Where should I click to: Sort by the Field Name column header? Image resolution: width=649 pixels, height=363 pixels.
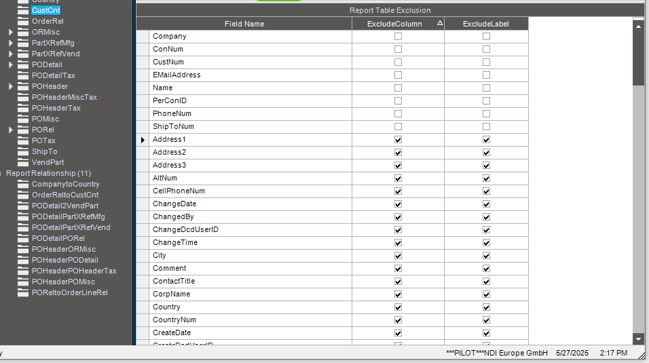coord(244,24)
